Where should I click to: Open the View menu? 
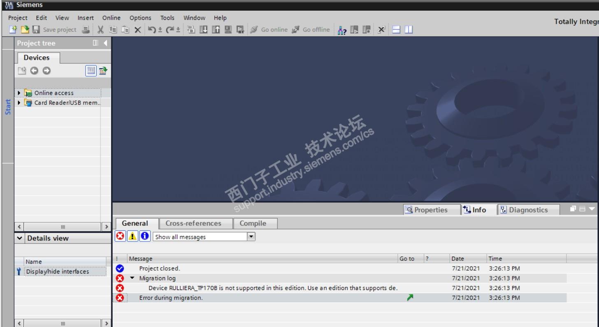click(x=62, y=18)
